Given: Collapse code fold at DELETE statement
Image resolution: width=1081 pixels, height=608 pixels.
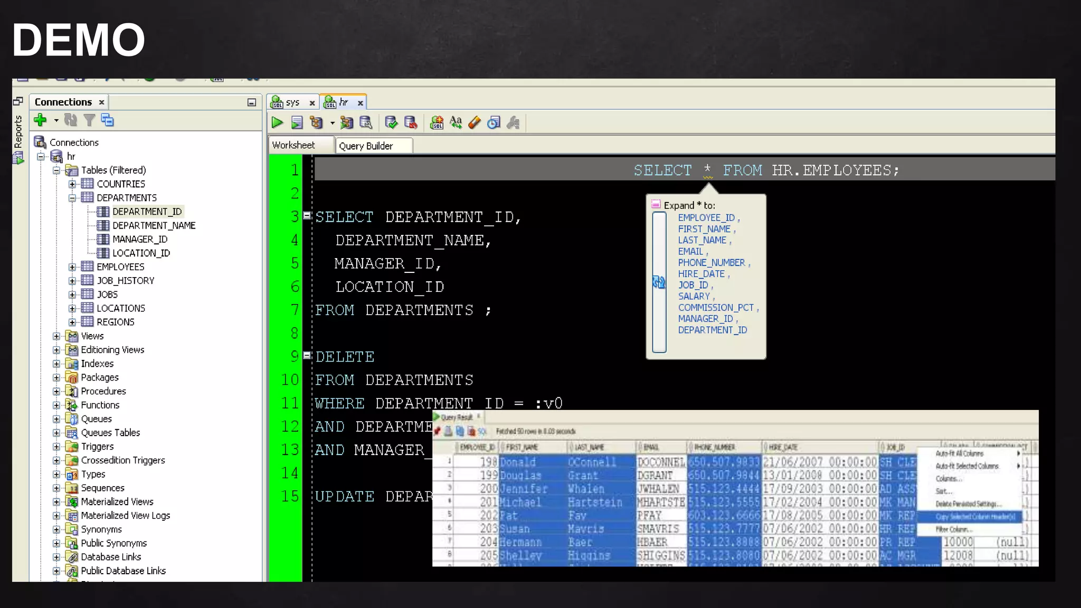Looking at the screenshot, I should pos(307,355).
